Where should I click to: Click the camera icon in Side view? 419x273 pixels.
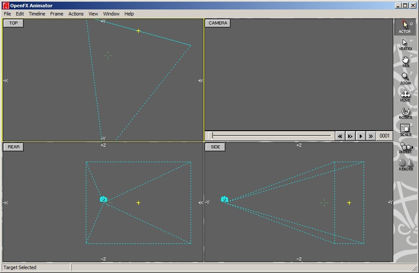pyautogui.click(x=225, y=199)
